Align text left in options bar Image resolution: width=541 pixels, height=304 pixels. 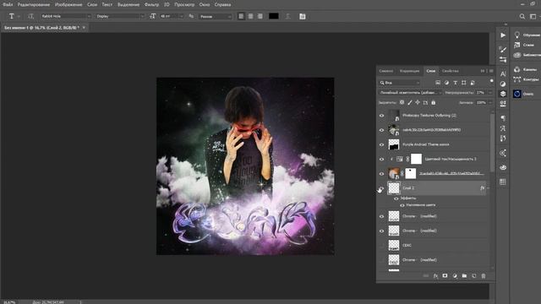pyautogui.click(x=241, y=16)
